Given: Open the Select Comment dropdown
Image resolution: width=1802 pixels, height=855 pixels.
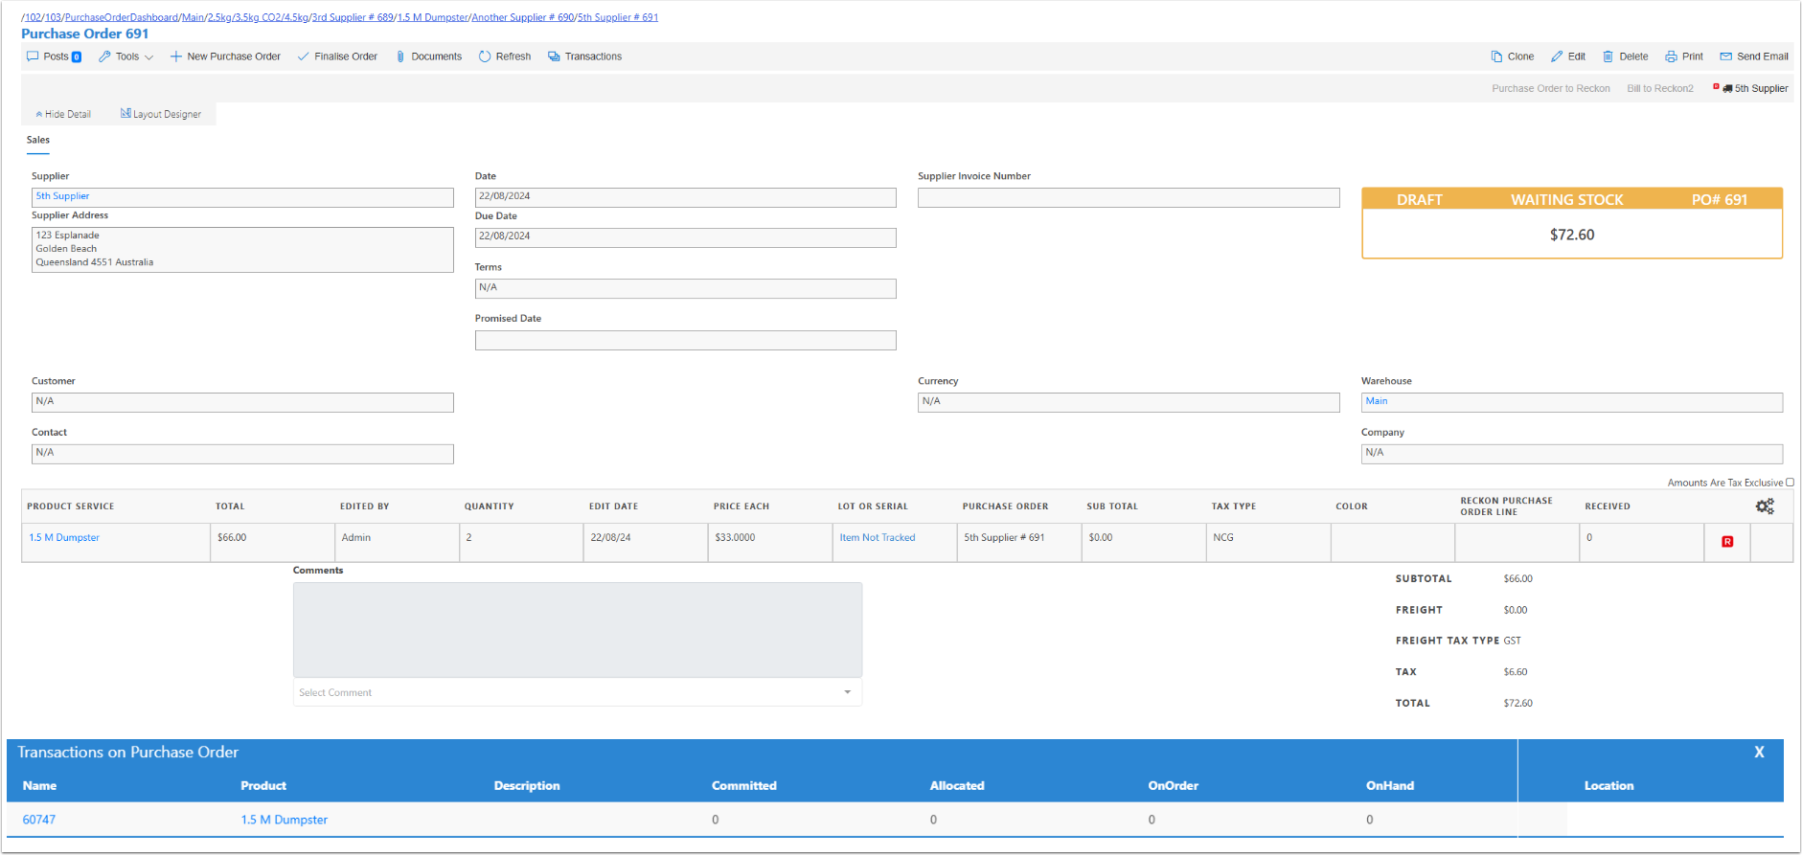Looking at the screenshot, I should point(577,692).
